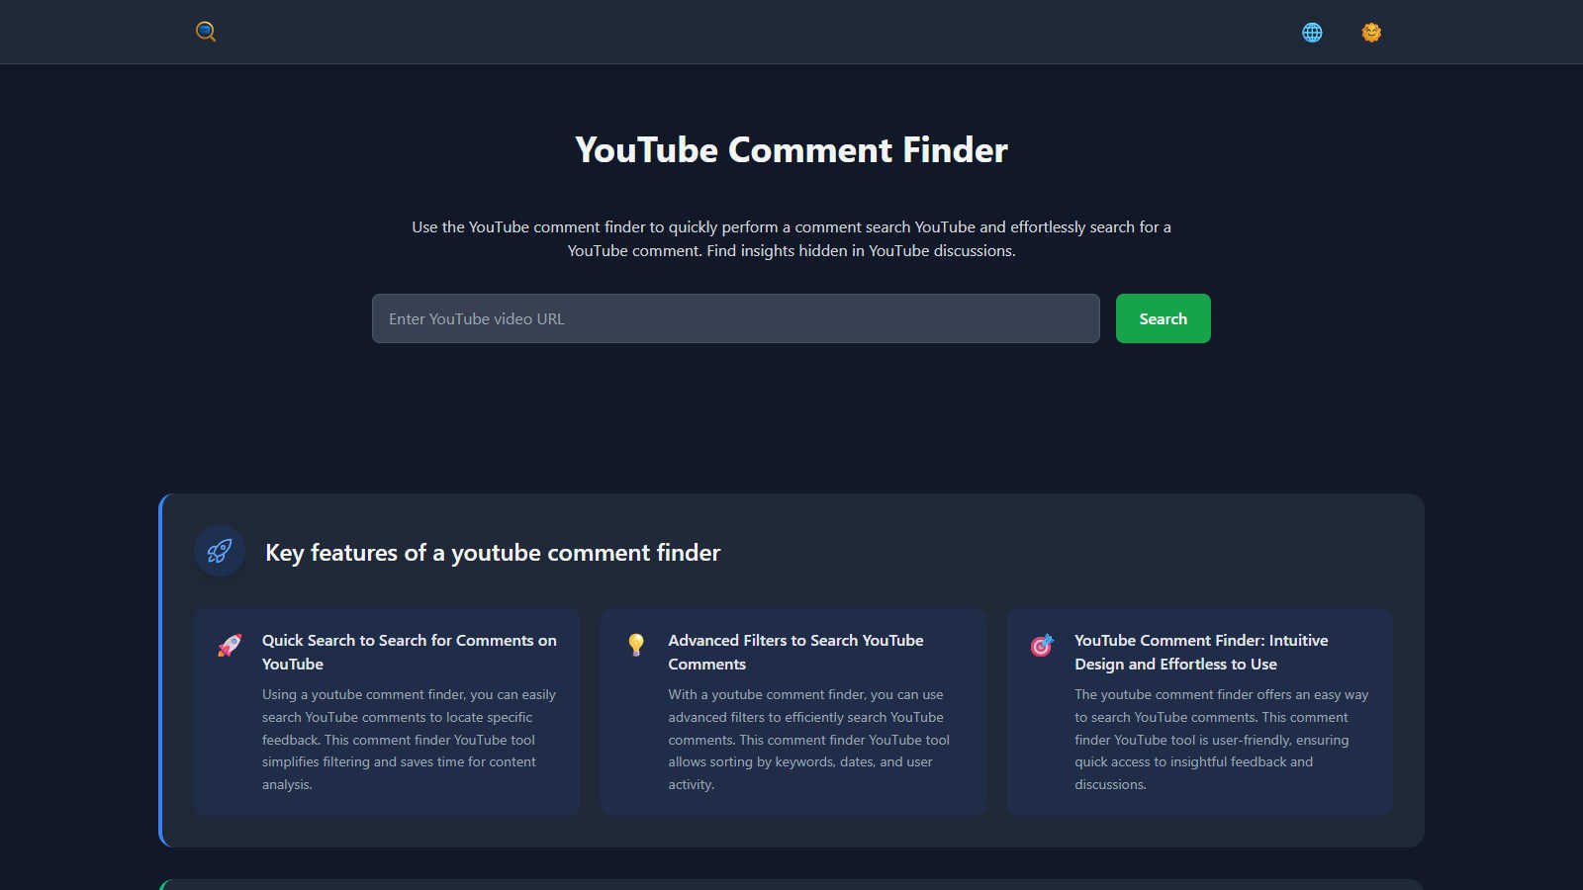
Task: Click the magnifier logo icon in header
Action: [206, 32]
